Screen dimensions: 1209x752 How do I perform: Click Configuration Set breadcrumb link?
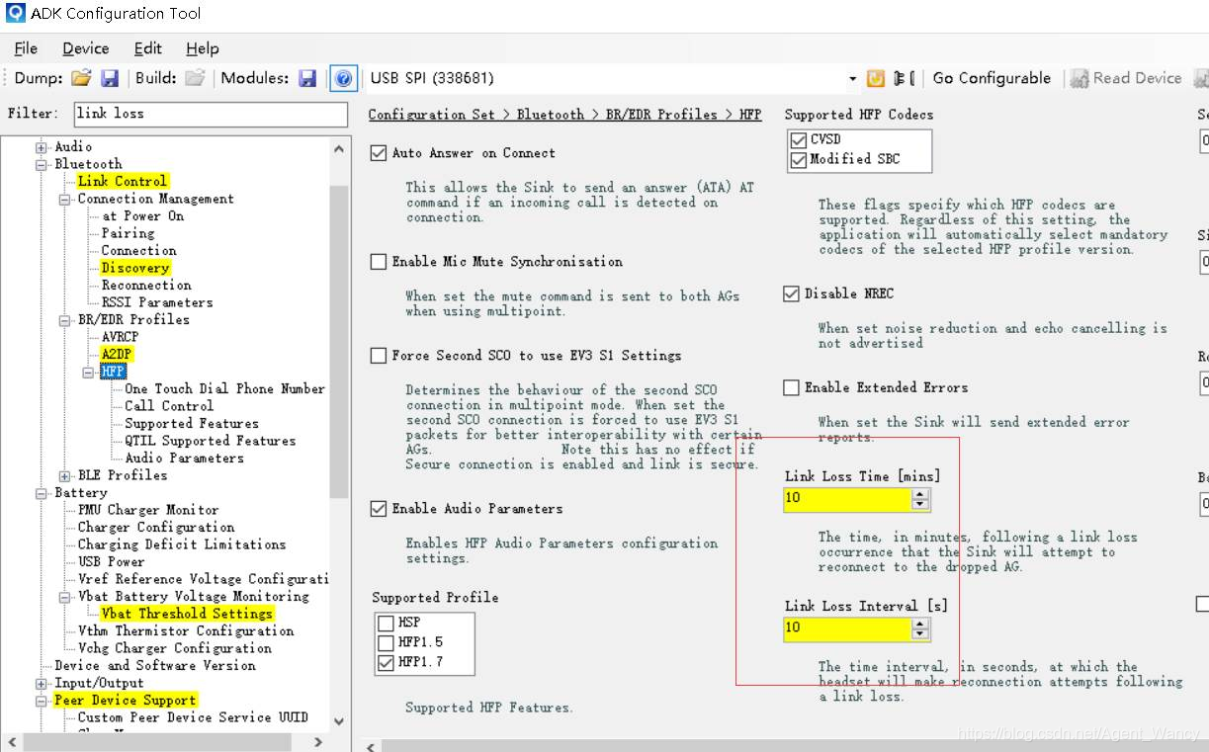pos(432,115)
